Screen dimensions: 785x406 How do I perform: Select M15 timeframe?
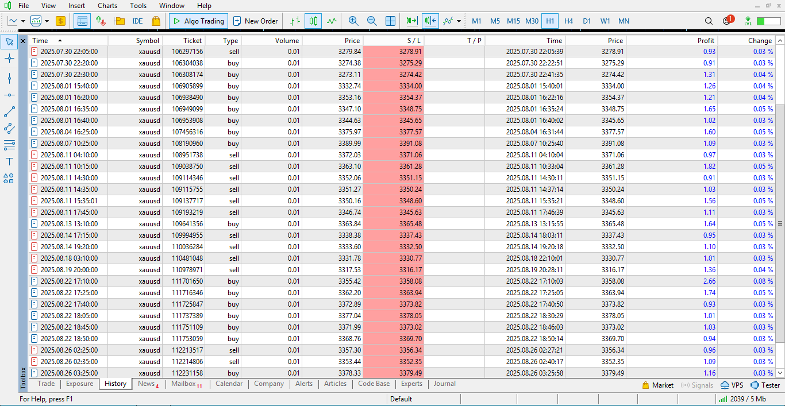point(513,21)
